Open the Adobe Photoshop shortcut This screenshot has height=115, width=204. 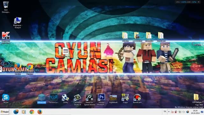click(101, 100)
